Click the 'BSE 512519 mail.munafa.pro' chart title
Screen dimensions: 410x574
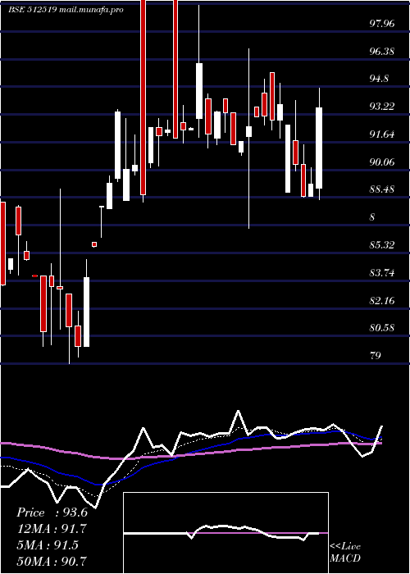pos(66,10)
